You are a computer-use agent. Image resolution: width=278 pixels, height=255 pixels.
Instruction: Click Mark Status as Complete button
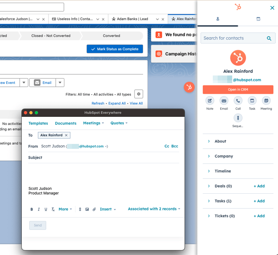pyautogui.click(x=115, y=49)
